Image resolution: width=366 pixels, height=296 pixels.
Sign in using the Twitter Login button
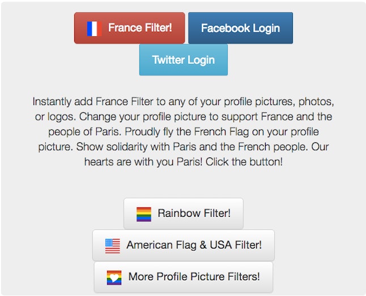(184, 60)
